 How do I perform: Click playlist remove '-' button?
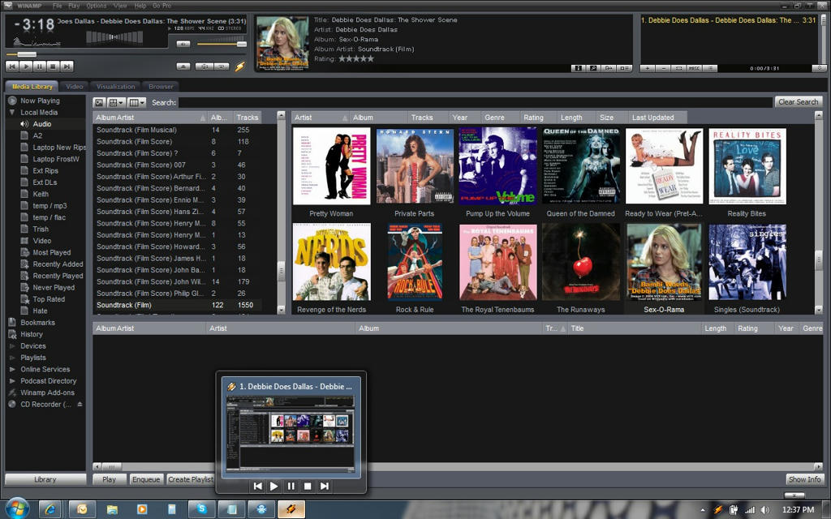click(663, 68)
